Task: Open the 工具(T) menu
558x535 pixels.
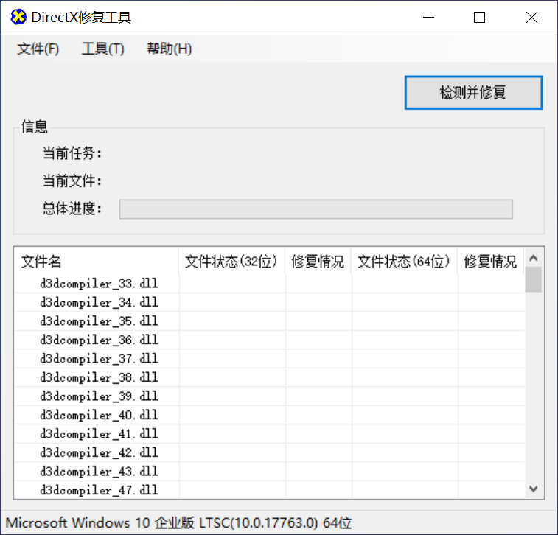Action: [103, 49]
